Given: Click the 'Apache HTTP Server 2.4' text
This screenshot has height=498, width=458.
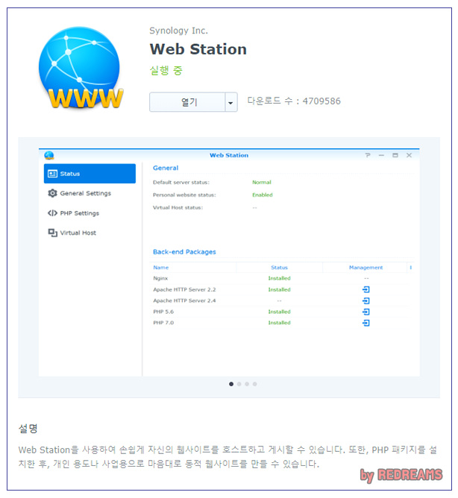Looking at the screenshot, I should (184, 300).
